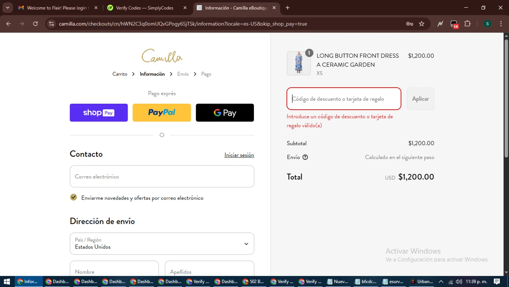The height and width of the screenshot is (287, 509).
Task: Close the Información Camilla eBoutique tab
Action: coord(274,8)
